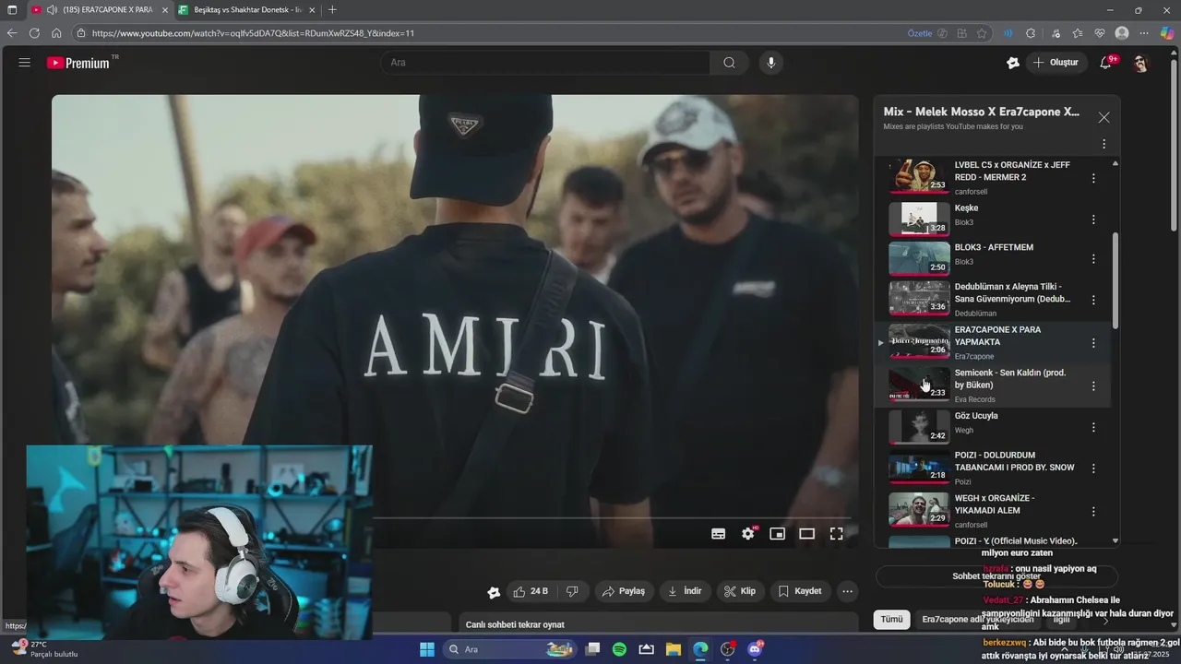Go to YouTube Premium home logo
The image size is (1181, 664).
79,63
